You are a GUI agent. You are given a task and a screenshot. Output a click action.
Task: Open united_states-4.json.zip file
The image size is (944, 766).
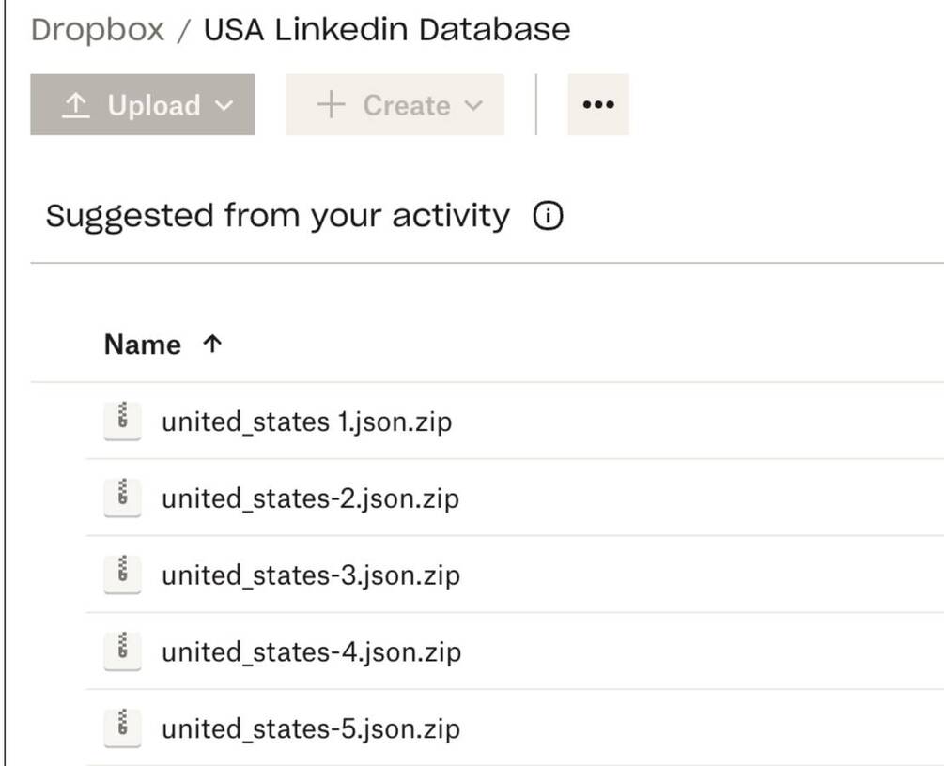point(311,652)
